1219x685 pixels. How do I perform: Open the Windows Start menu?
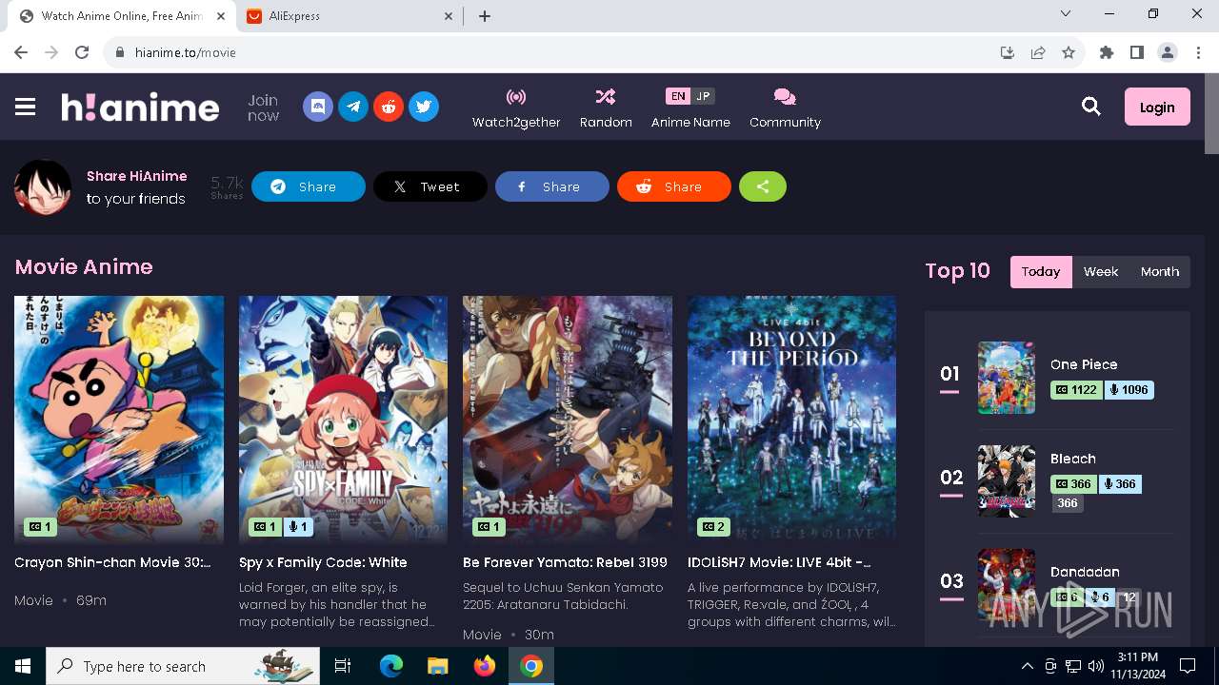tap(23, 666)
